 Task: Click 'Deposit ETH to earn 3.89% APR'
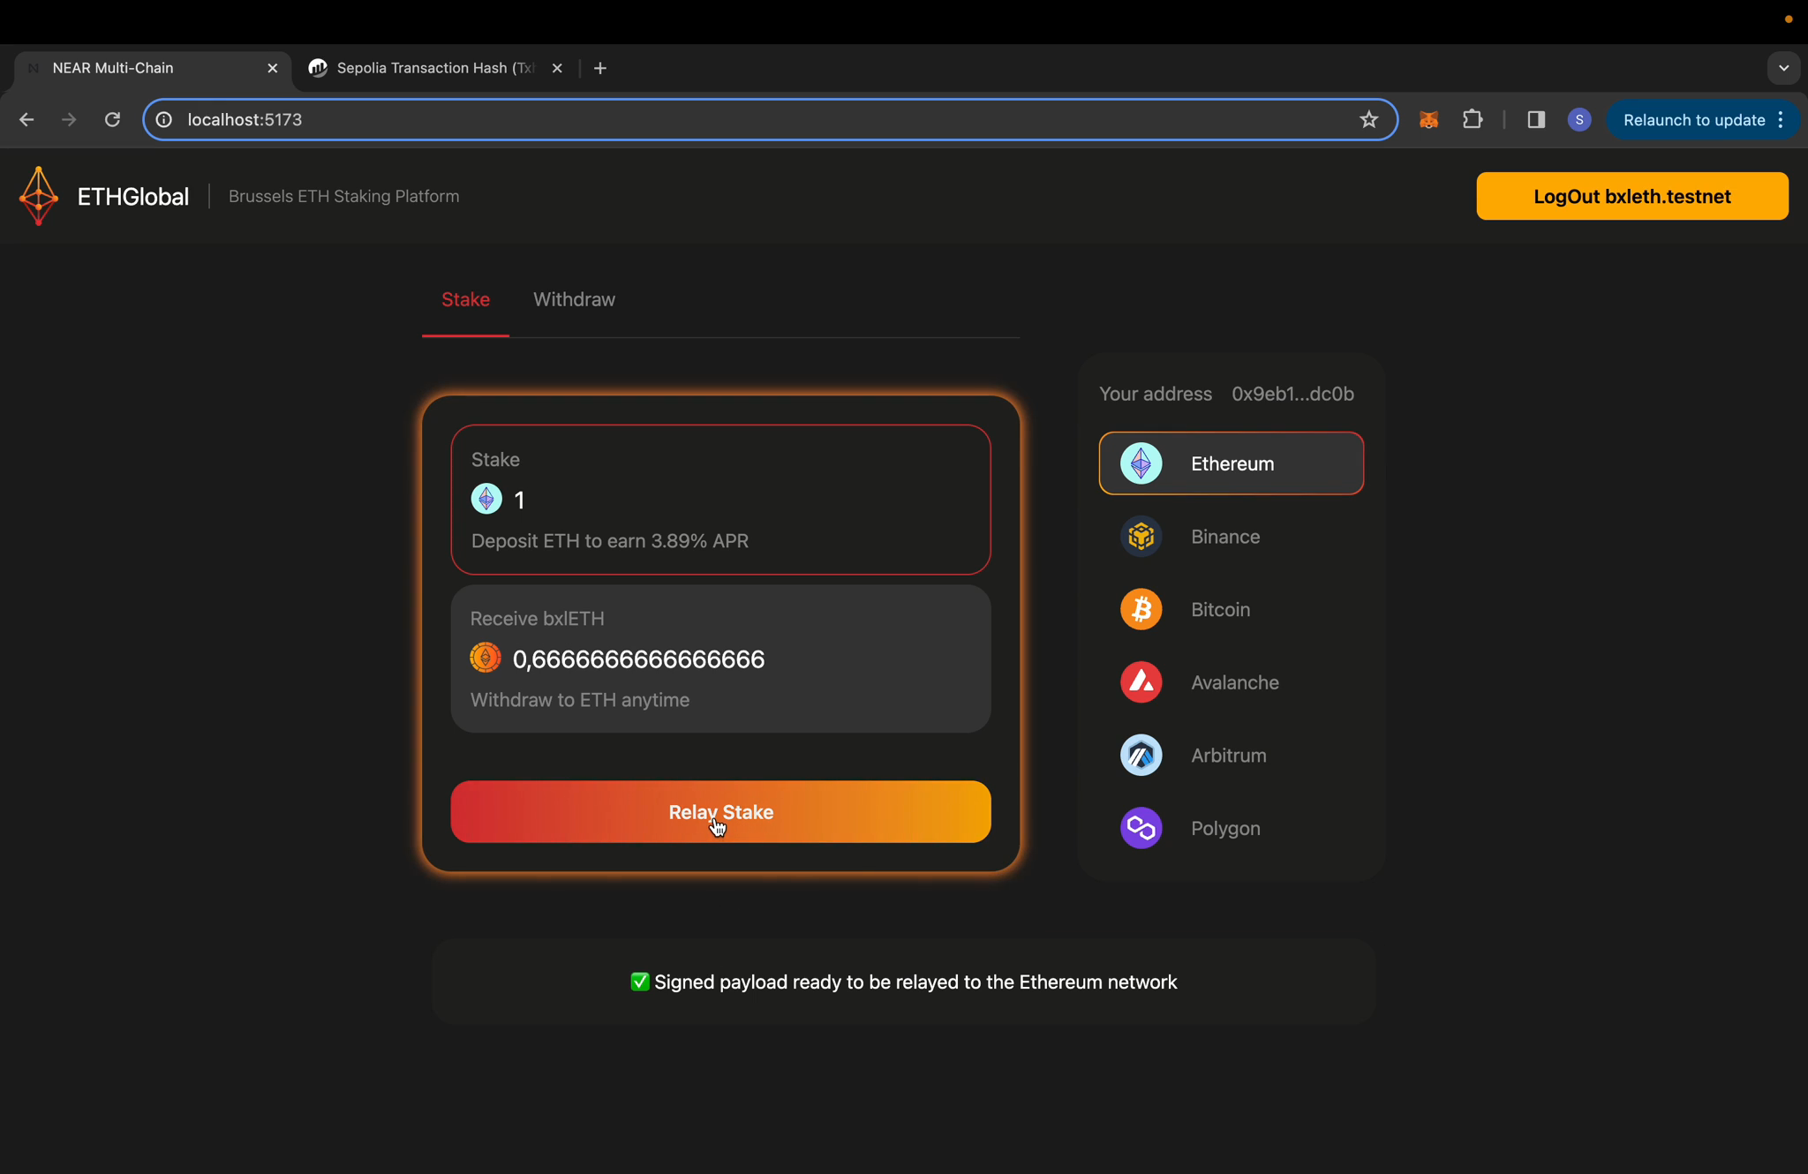609,541
